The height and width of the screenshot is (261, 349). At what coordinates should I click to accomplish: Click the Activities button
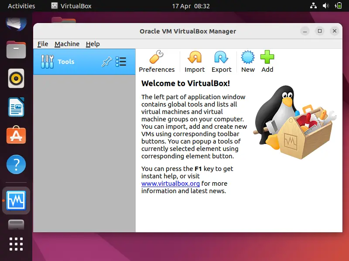point(21,6)
